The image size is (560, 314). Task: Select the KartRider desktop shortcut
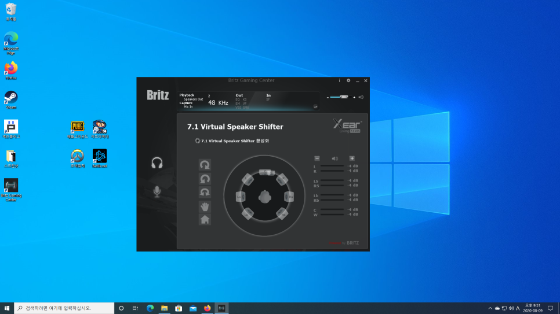click(x=100, y=130)
